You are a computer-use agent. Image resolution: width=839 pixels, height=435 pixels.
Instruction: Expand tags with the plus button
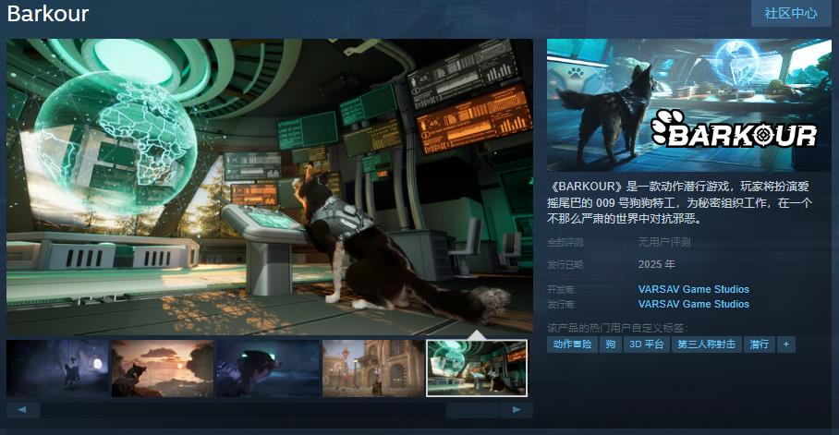[x=786, y=344]
